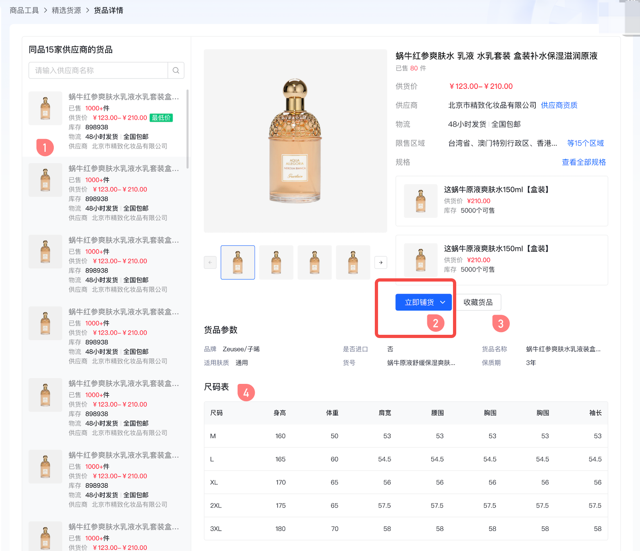Select the second carousel thumbnail
This screenshot has height=551, width=640.
pyautogui.click(x=276, y=262)
